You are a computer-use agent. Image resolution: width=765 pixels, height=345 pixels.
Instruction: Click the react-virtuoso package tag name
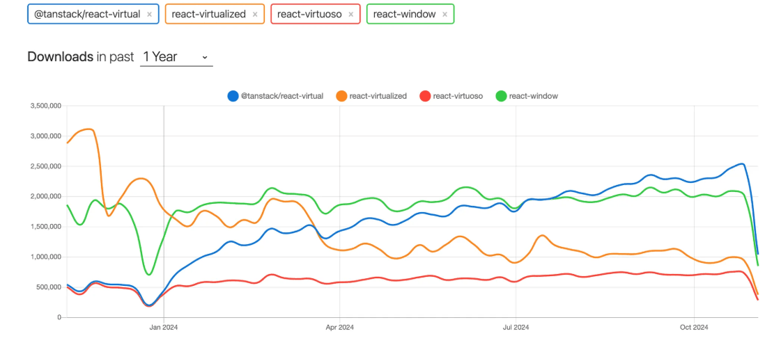(x=309, y=14)
